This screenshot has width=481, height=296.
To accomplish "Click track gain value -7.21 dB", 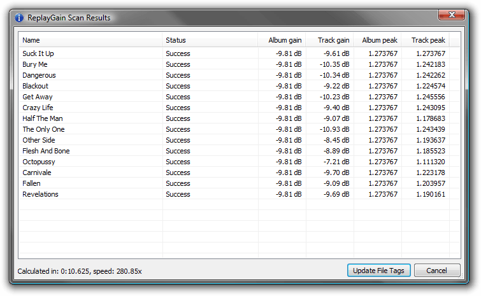I will pyautogui.click(x=336, y=162).
